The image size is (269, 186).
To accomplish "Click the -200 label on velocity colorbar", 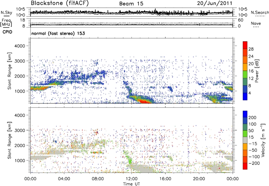I will pos(254,163).
